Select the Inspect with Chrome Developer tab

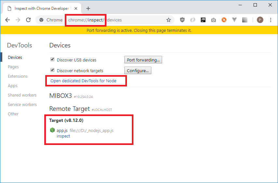click(42, 8)
